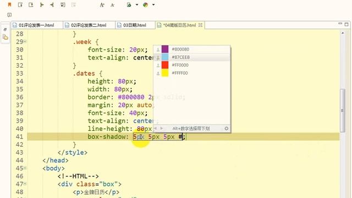Switch to 01评论发表一.html tab

click(36, 25)
